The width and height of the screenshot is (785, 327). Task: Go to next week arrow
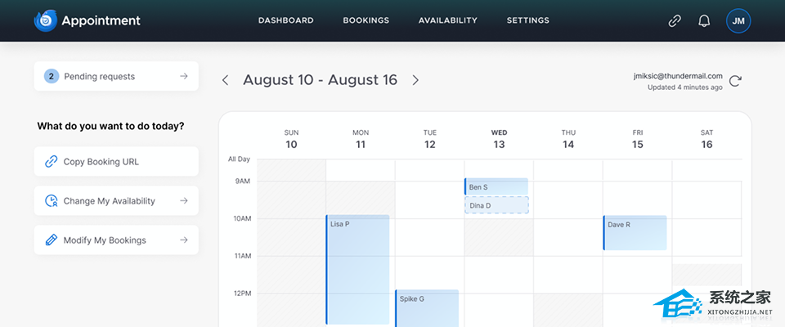point(415,80)
